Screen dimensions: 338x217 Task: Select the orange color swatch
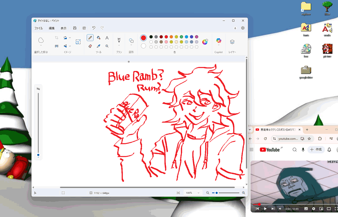pos(171,37)
